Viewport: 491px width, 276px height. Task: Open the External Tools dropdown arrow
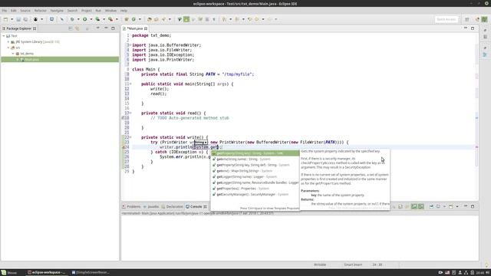[117, 19]
